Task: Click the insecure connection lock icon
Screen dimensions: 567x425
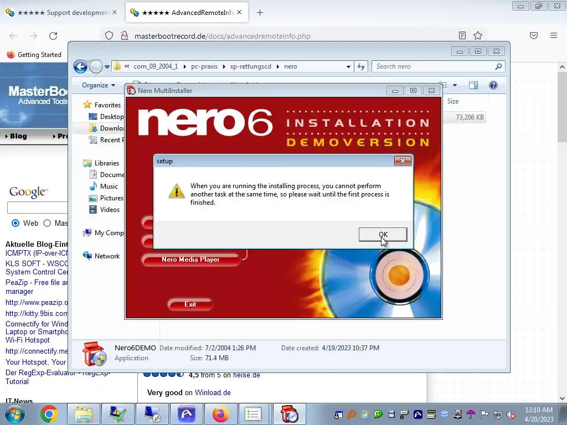Action: tap(125, 35)
